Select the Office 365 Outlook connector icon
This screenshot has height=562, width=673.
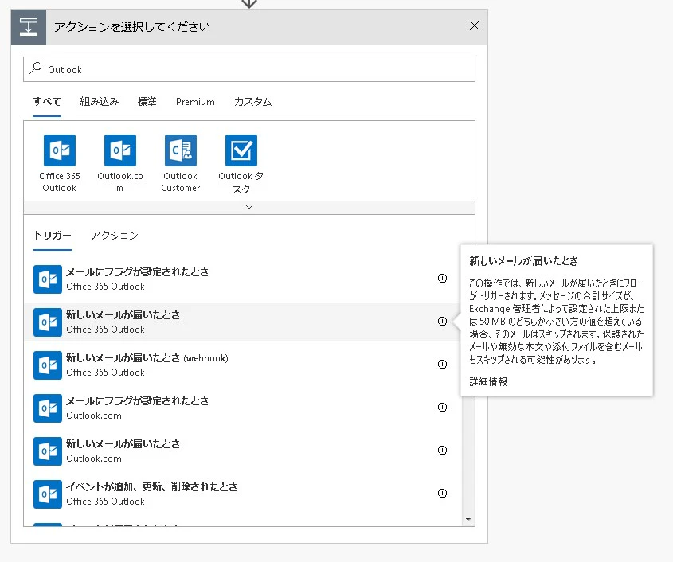click(x=60, y=150)
